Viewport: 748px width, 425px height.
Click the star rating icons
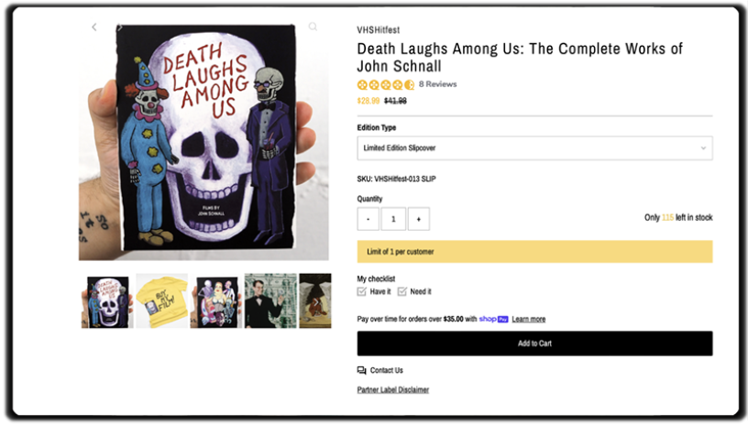point(385,84)
